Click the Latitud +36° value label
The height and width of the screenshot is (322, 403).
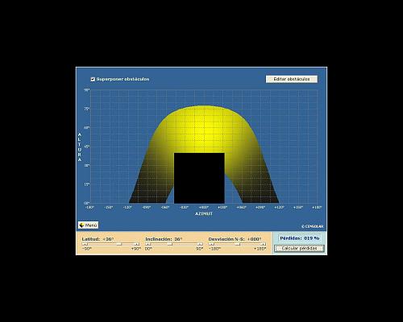108,239
